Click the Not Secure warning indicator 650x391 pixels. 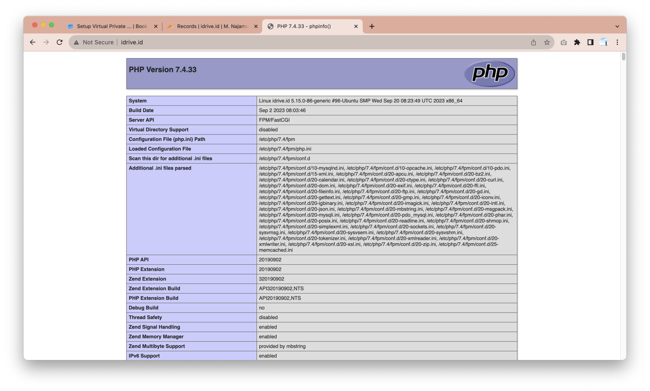pos(94,42)
